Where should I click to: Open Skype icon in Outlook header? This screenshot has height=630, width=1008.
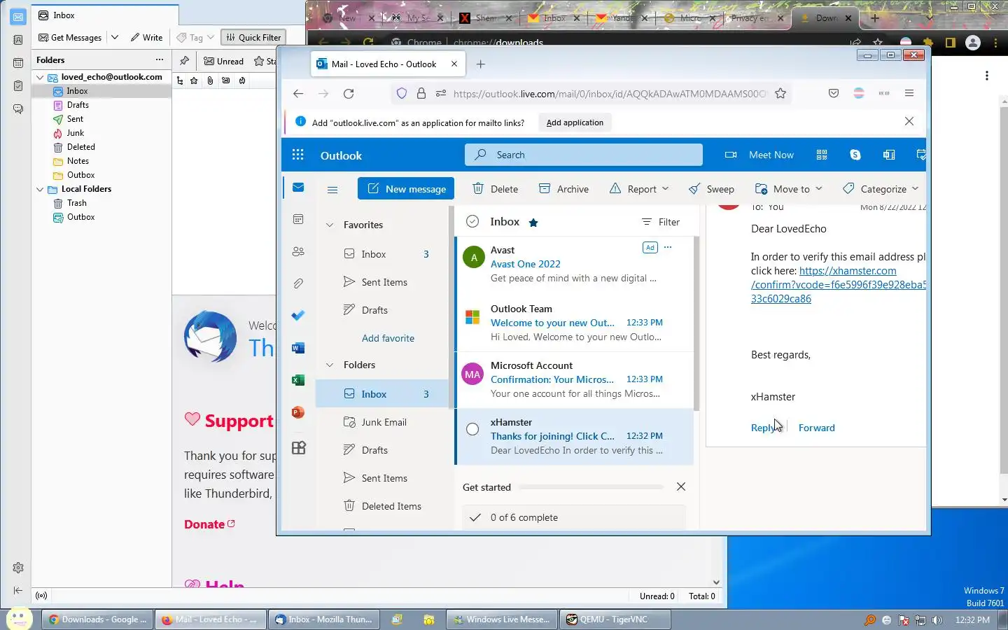click(855, 155)
